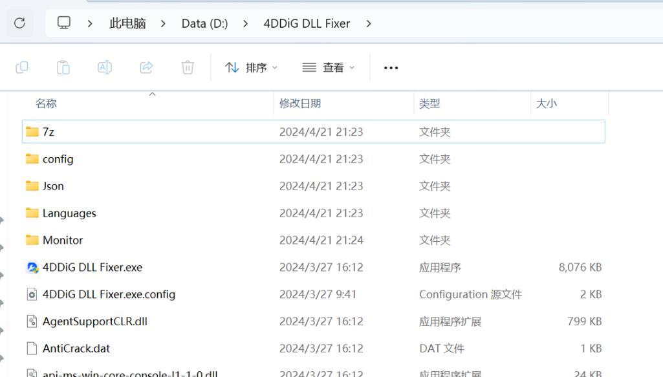Image resolution: width=663 pixels, height=377 pixels.
Task: Click the Share icon in the toolbar
Action: coord(146,67)
